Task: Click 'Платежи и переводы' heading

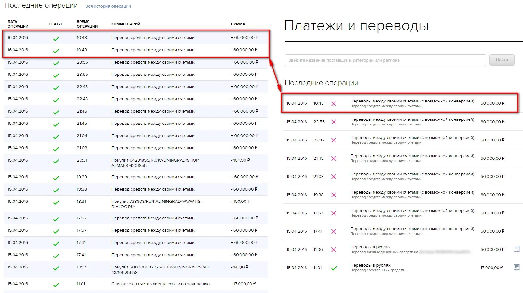Action: 356,25
